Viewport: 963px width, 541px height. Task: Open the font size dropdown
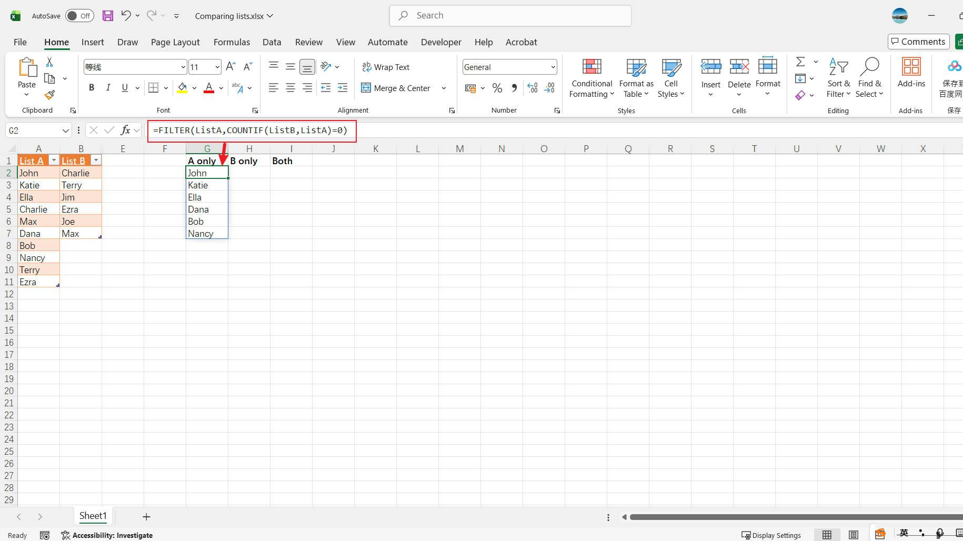(x=217, y=67)
